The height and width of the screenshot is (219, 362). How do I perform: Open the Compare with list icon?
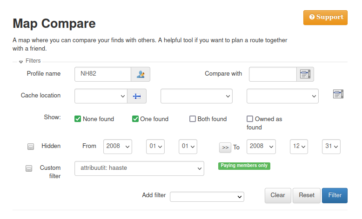coord(305,74)
